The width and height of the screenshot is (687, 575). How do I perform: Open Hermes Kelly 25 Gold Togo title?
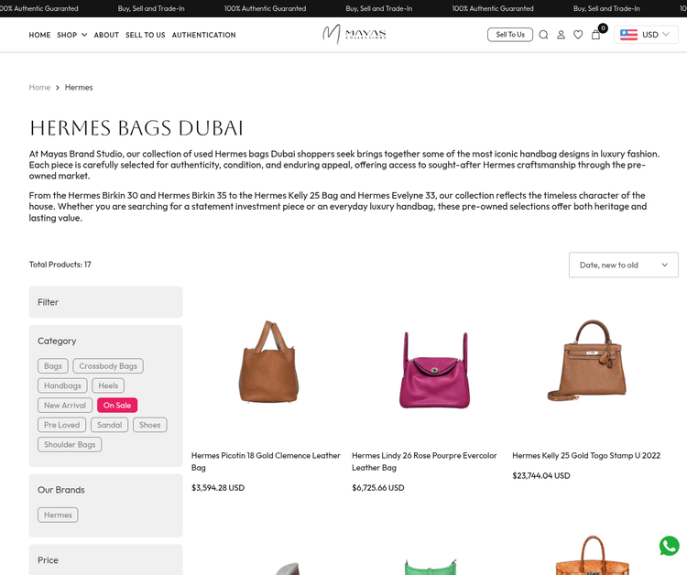pos(586,455)
